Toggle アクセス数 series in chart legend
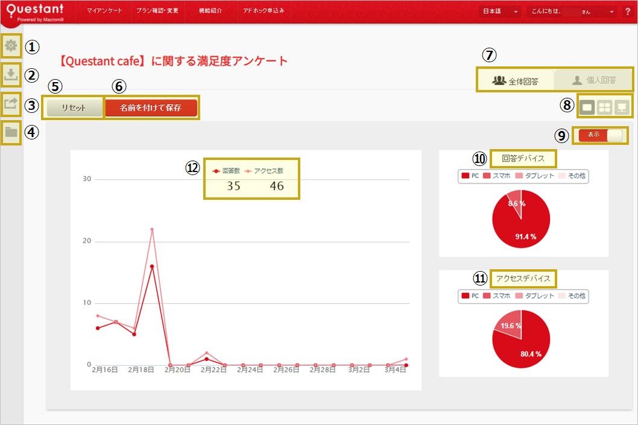 pos(264,171)
